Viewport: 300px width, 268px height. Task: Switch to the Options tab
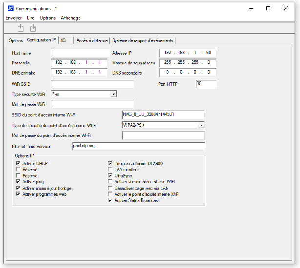click(x=16, y=40)
